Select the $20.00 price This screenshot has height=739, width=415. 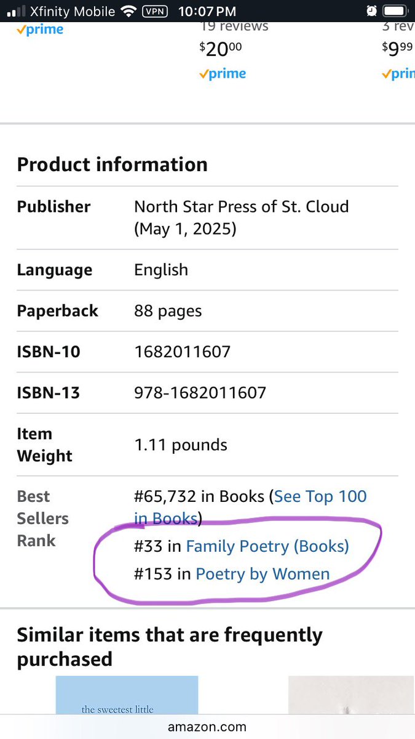point(220,49)
